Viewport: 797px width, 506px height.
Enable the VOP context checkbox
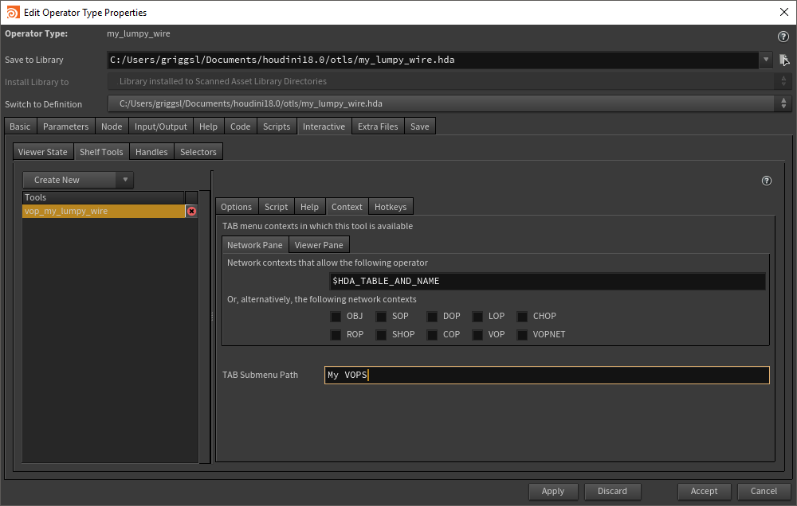[477, 335]
